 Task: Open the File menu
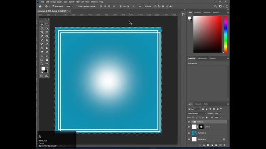coord(42,2)
